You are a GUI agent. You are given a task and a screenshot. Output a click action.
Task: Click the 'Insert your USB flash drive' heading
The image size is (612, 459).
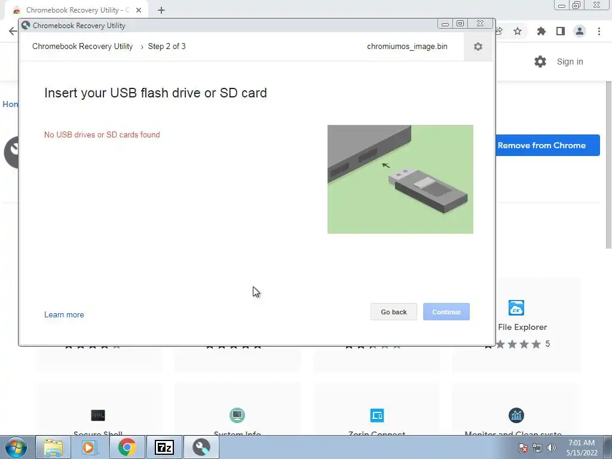pos(155,93)
